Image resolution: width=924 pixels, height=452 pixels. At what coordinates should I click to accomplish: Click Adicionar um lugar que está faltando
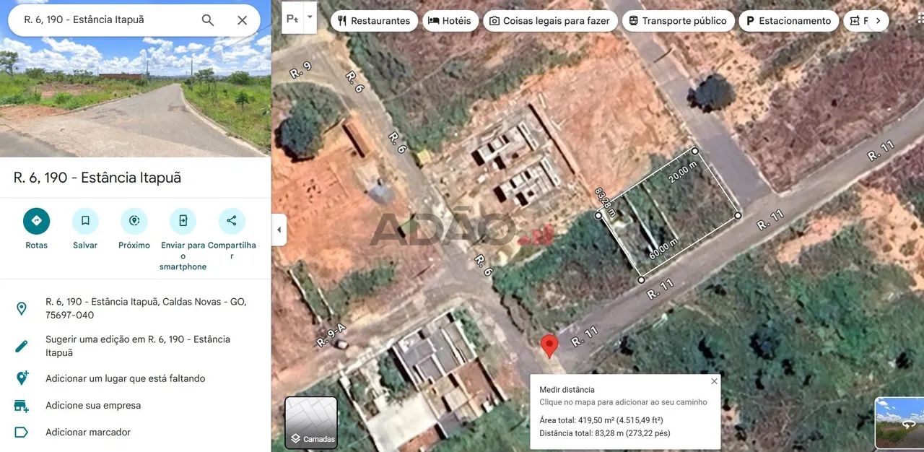click(x=126, y=378)
